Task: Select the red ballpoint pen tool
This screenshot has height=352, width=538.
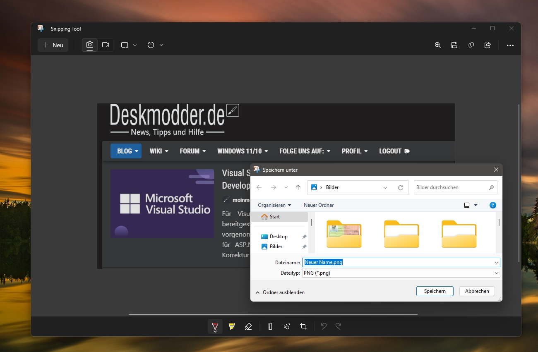Action: click(215, 326)
